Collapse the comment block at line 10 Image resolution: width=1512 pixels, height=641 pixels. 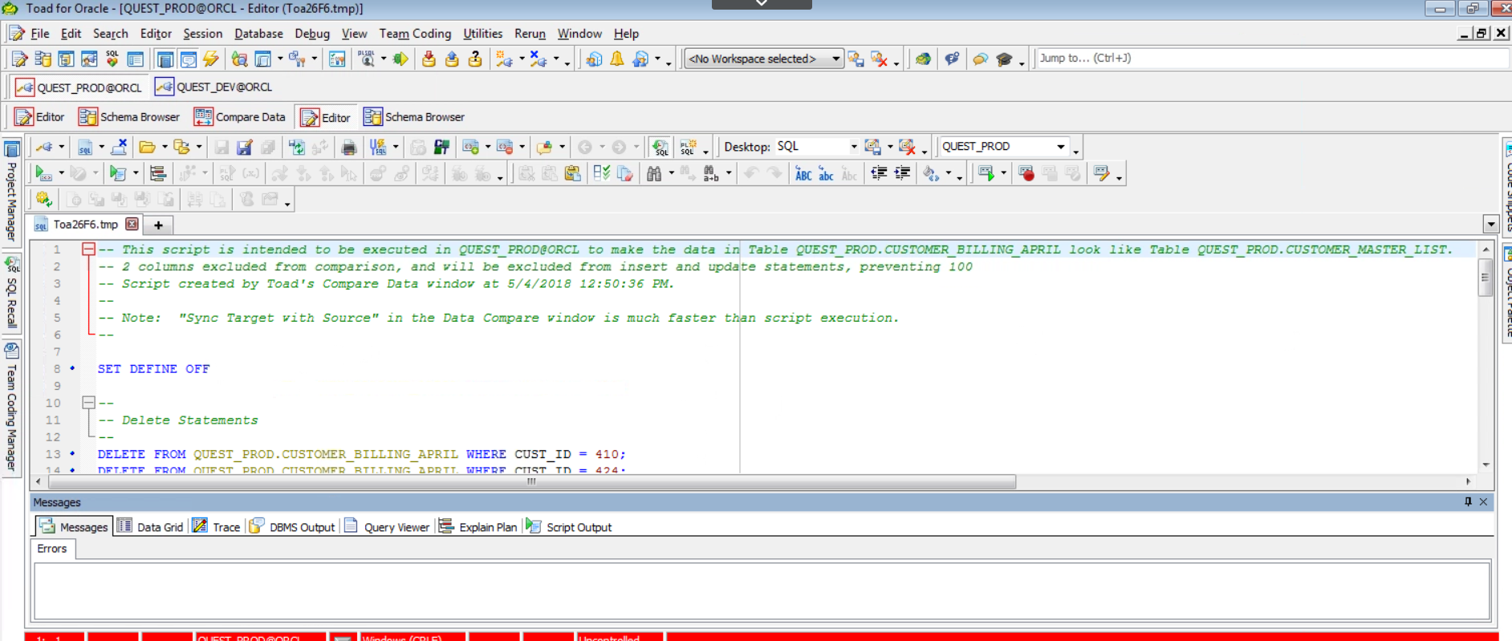coord(89,403)
